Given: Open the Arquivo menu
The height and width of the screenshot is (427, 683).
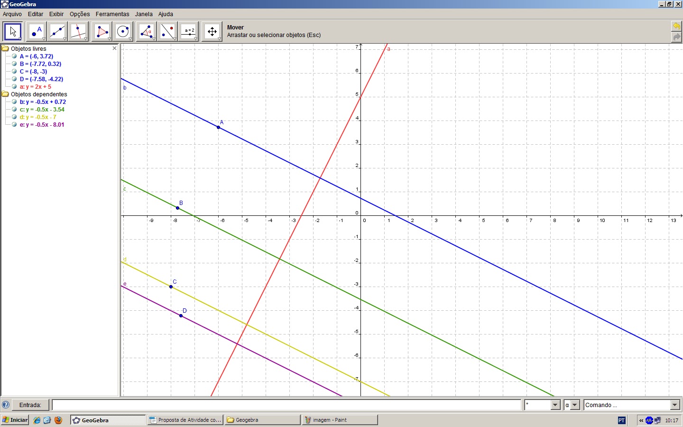Looking at the screenshot, I should coord(12,14).
